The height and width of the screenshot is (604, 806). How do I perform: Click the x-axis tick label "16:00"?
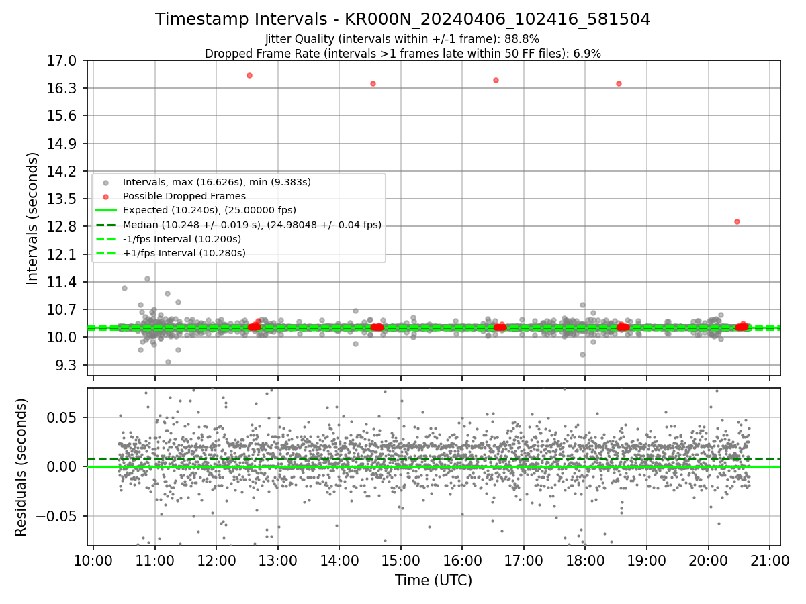(462, 560)
